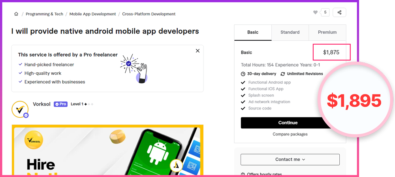Click the 30-day delivery clock icon
The width and height of the screenshot is (395, 177).
(x=243, y=74)
